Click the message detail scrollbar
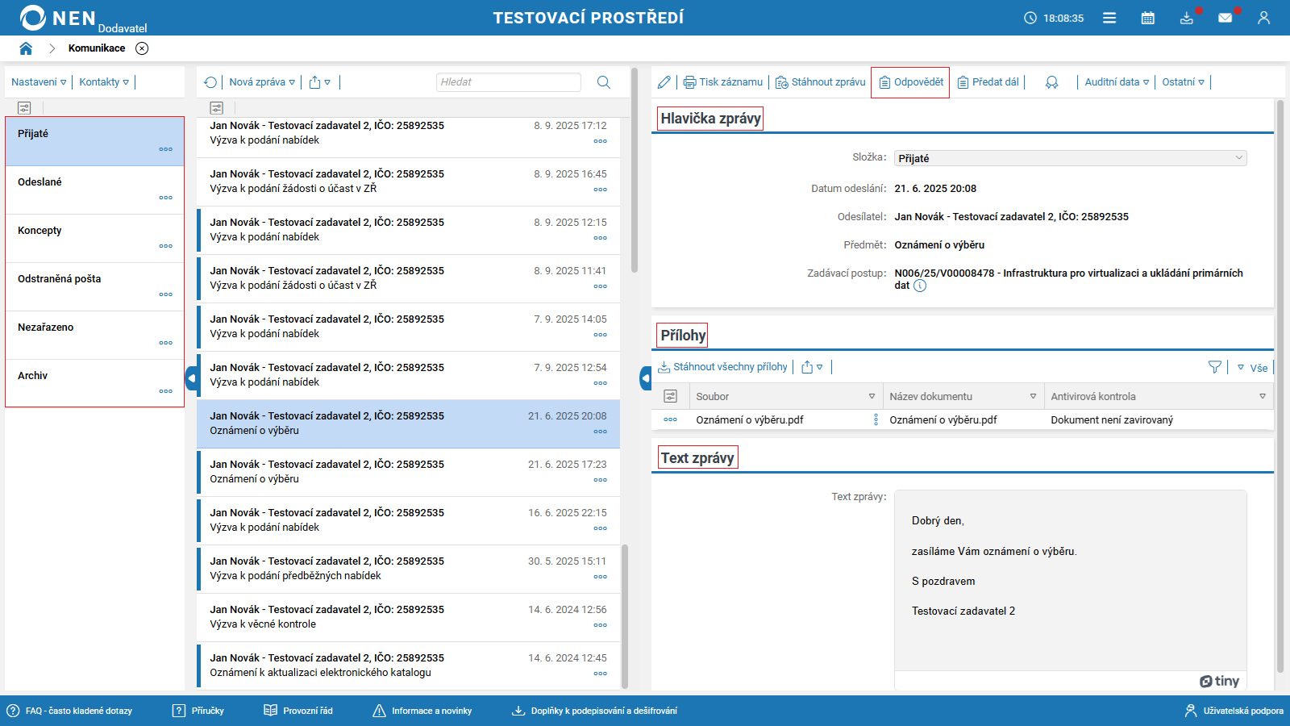 click(x=1280, y=386)
